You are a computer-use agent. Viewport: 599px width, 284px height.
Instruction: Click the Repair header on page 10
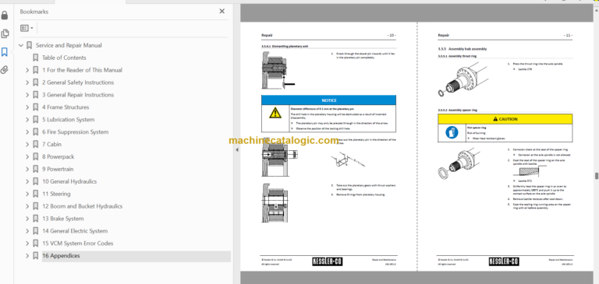click(267, 36)
